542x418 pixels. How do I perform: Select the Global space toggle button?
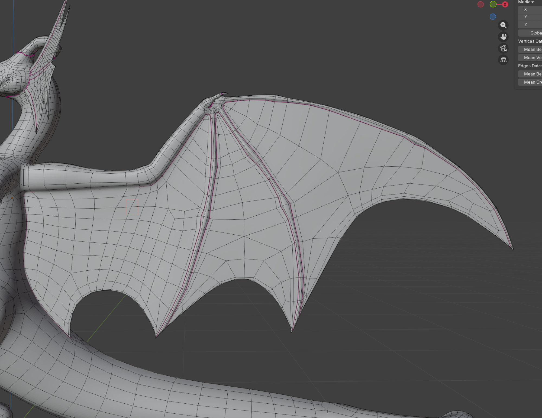coord(530,33)
